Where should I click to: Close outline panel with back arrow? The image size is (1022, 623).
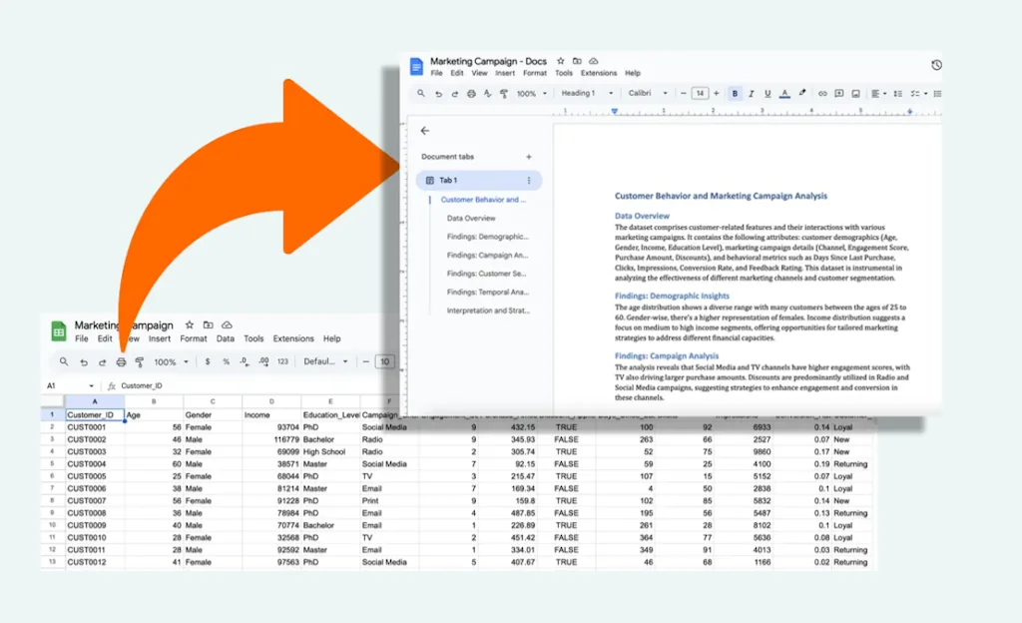(425, 131)
